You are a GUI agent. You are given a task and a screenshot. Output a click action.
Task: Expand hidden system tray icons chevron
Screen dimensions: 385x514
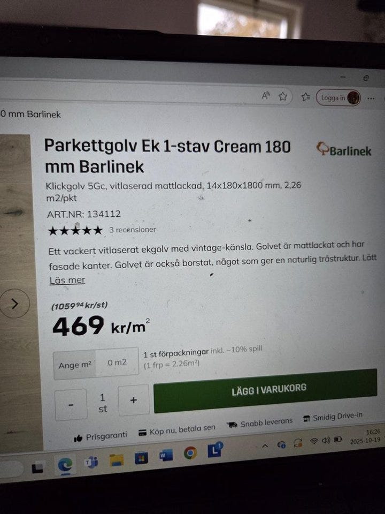pos(265,445)
